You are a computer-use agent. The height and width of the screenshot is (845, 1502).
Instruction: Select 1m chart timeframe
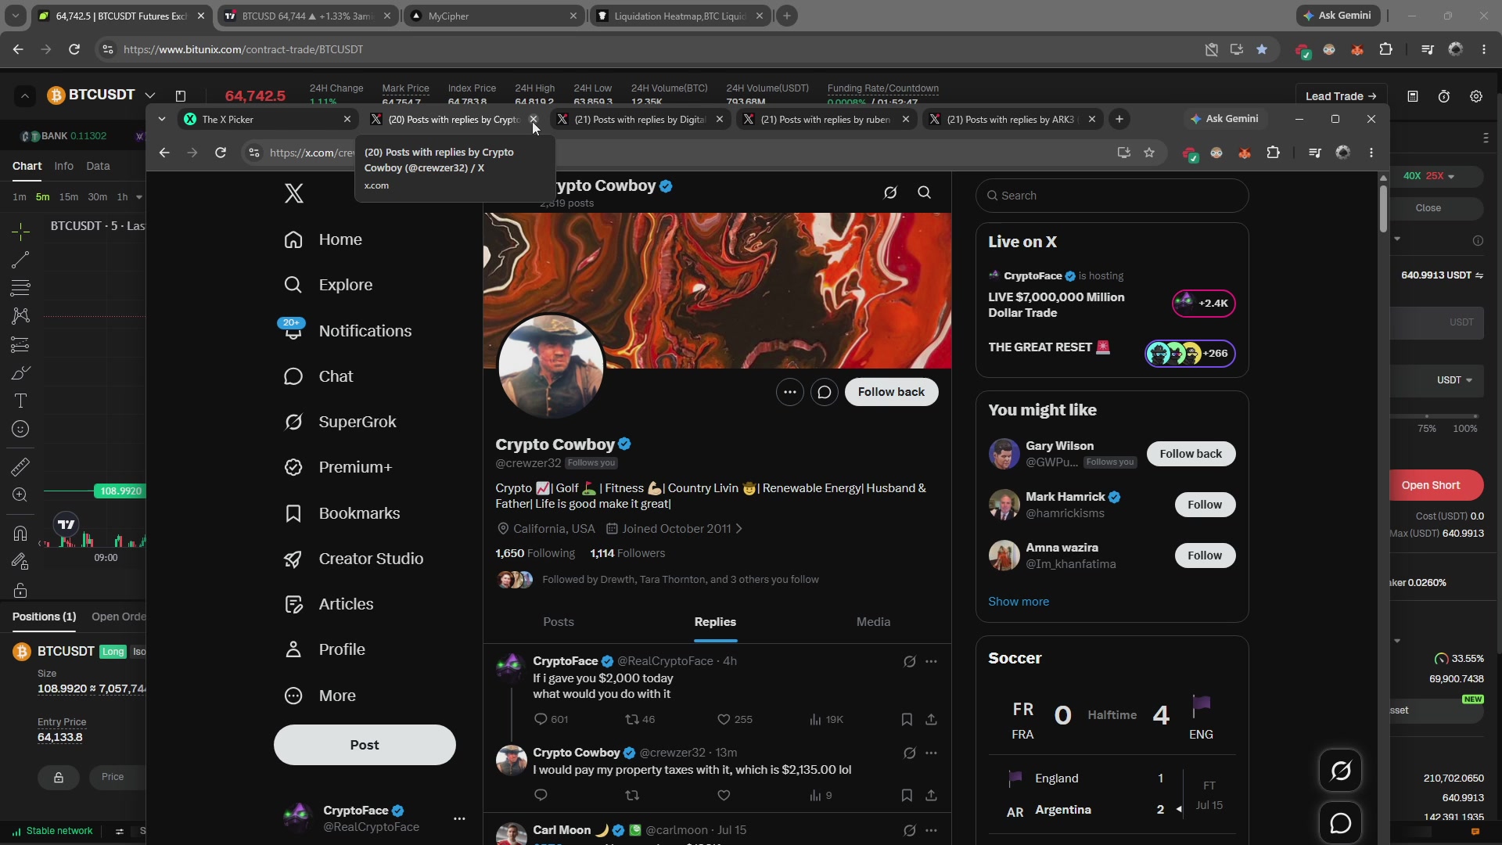click(x=20, y=197)
